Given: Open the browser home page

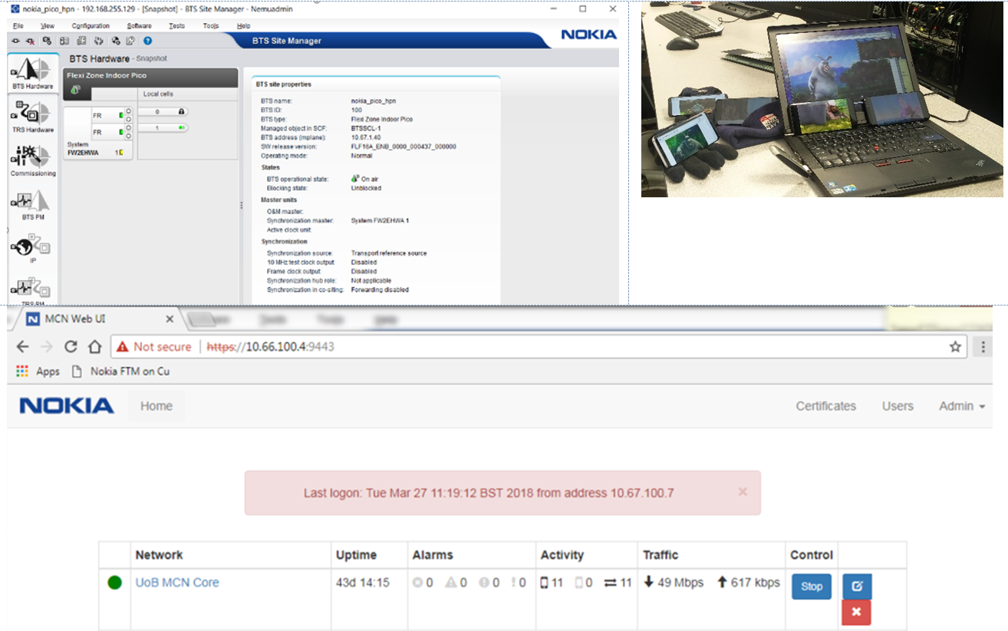Looking at the screenshot, I should [x=94, y=347].
